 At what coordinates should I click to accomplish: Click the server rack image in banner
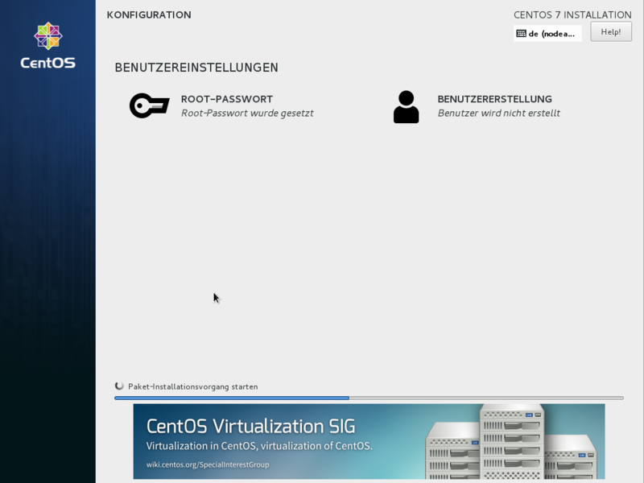(x=511, y=441)
